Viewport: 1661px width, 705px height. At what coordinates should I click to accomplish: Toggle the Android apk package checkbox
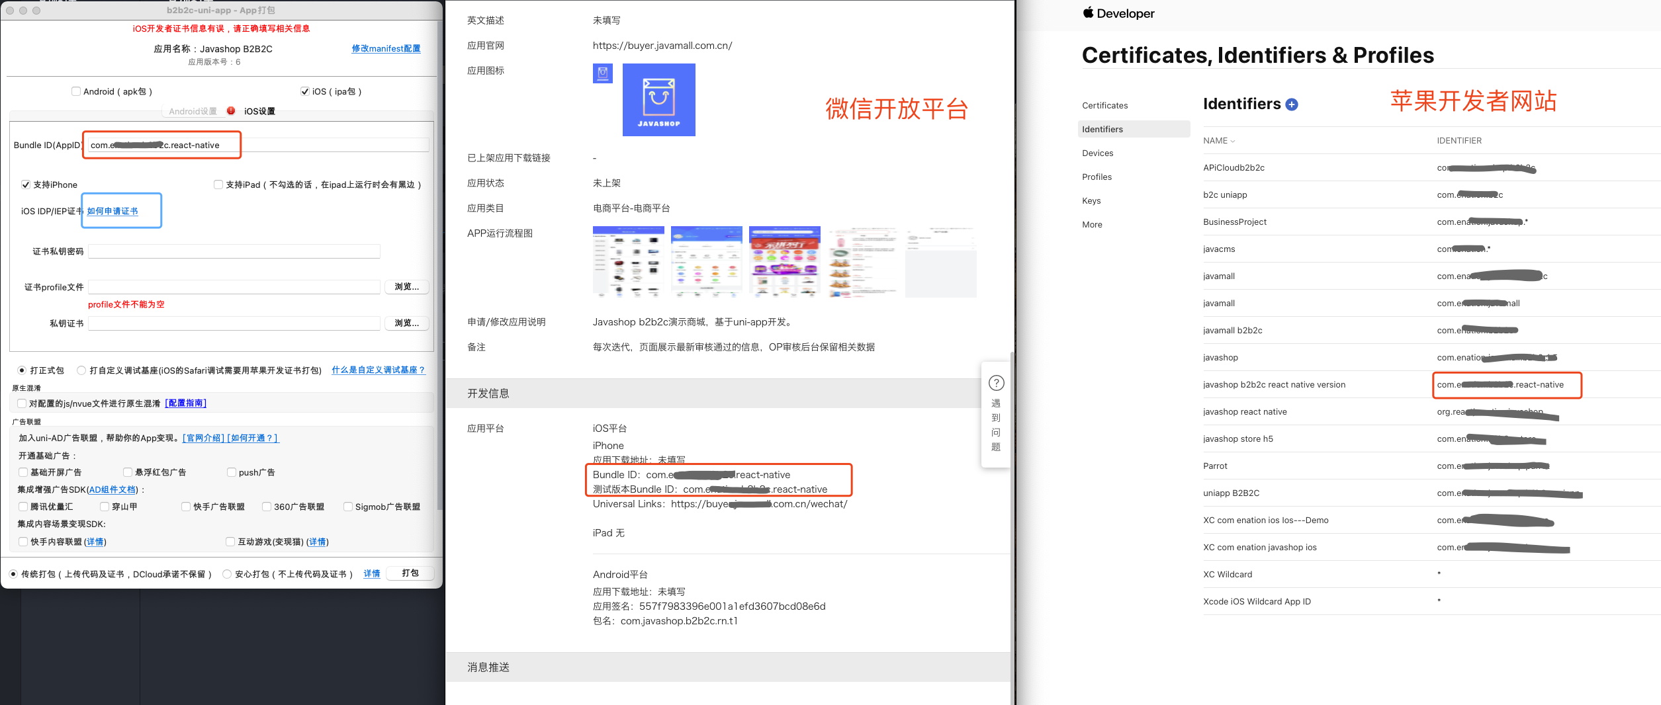coord(76,91)
